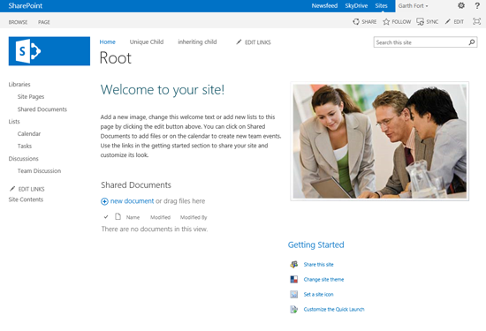Click the top navigation EDIT LINKS text
Viewport: 486px width, 331px height.
(258, 42)
